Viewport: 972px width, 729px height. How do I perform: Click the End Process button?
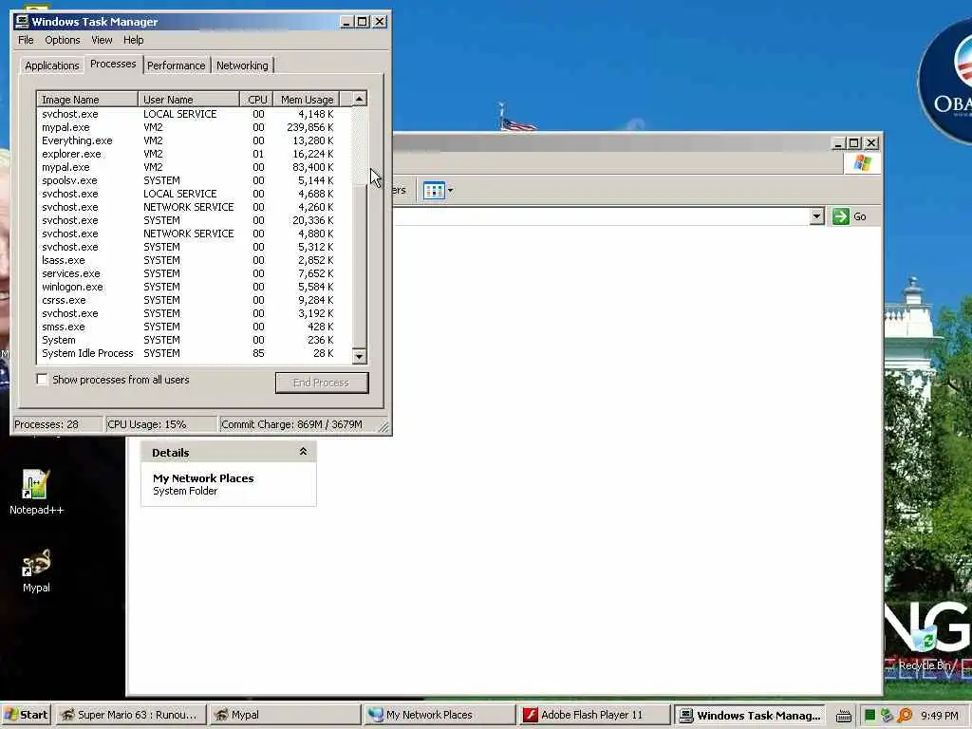(322, 383)
